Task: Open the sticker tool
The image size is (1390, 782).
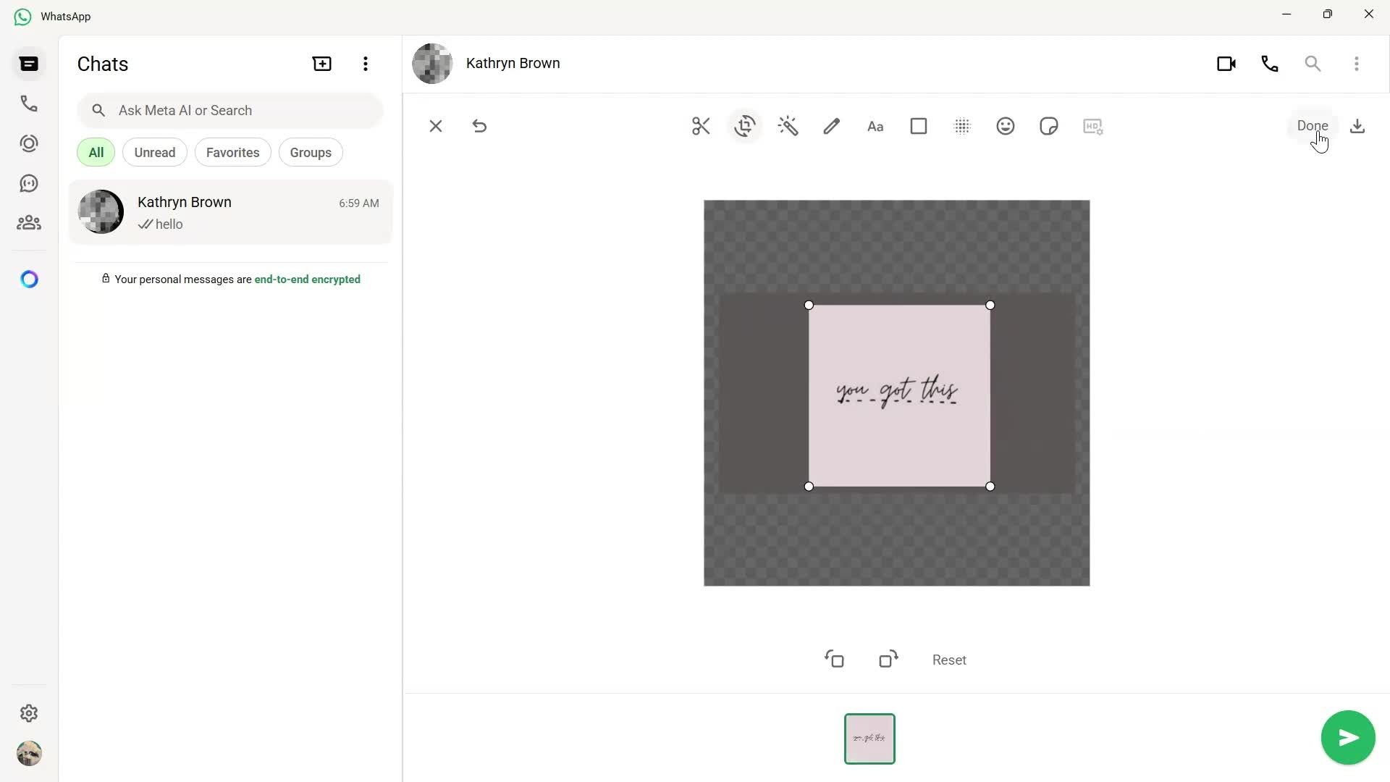Action: [1049, 126]
